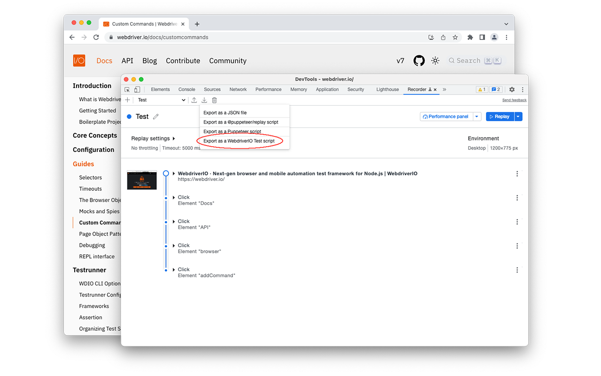This screenshot has width=601, height=376.
Task: Click the pencil icon to rename Test
Action: point(156,117)
